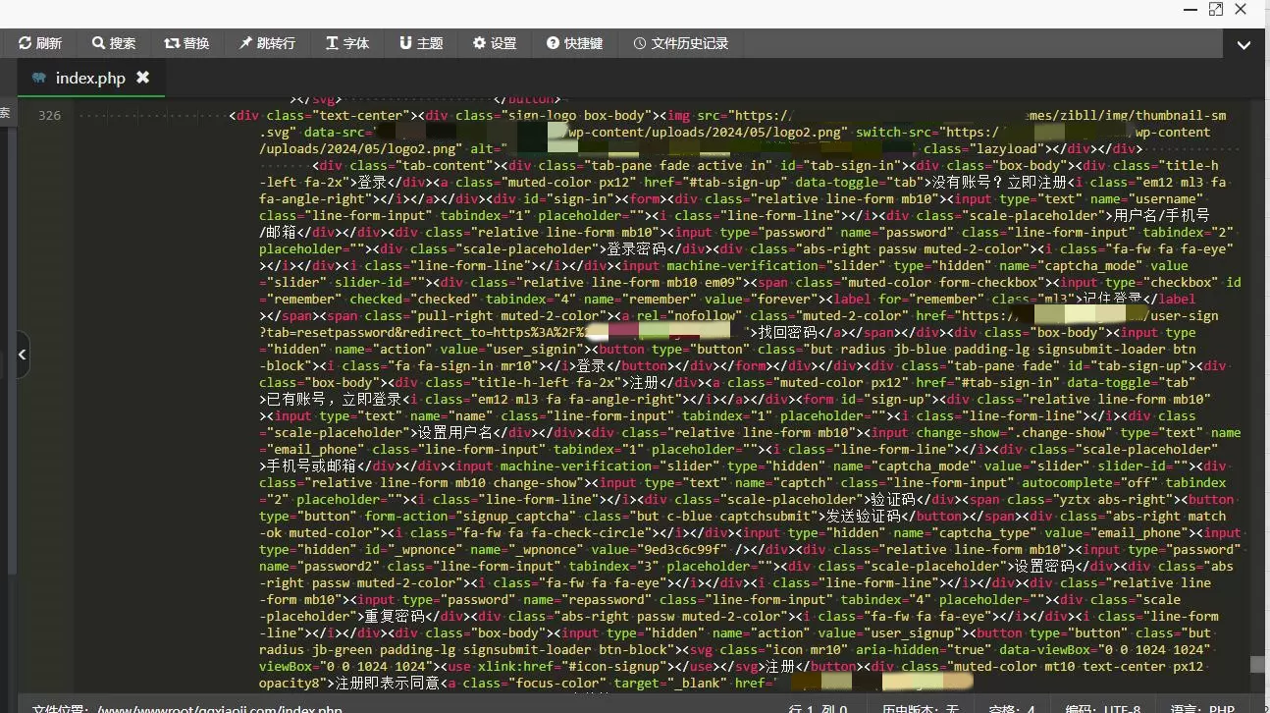The height and width of the screenshot is (713, 1270).
Task: Select the index.php file tab
Action: (90, 78)
